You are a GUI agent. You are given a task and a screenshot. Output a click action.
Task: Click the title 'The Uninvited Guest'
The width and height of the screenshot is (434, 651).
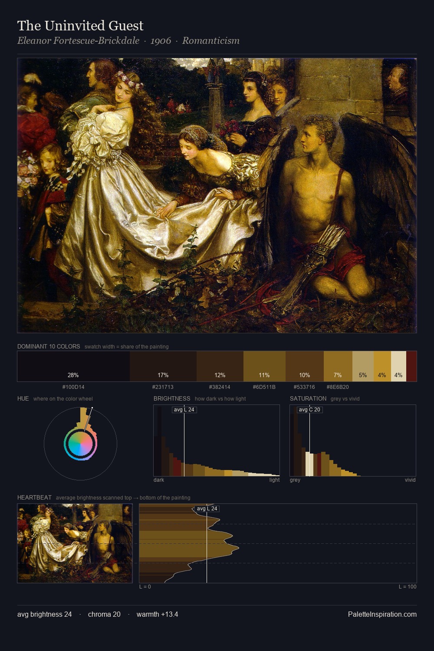tap(80, 26)
